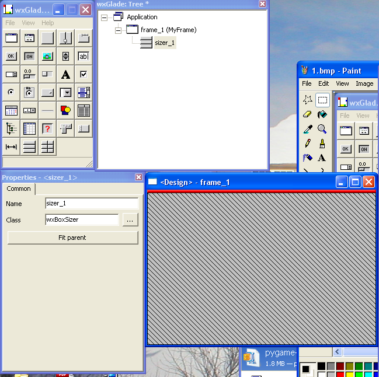This screenshot has width=379, height=377.
Task: Open the Image menu in Paint
Action: [364, 83]
